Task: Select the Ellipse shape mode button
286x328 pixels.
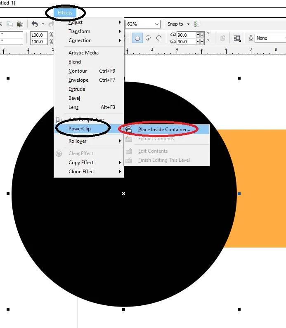Action: point(137,38)
